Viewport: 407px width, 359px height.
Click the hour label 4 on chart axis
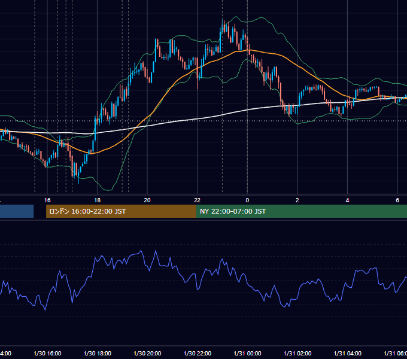click(x=347, y=200)
